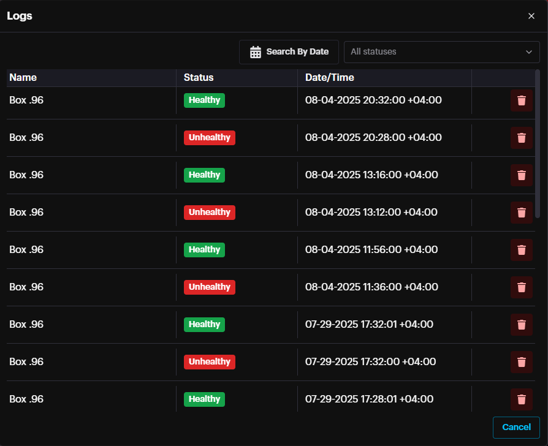Click the Cancel button

pyautogui.click(x=516, y=427)
